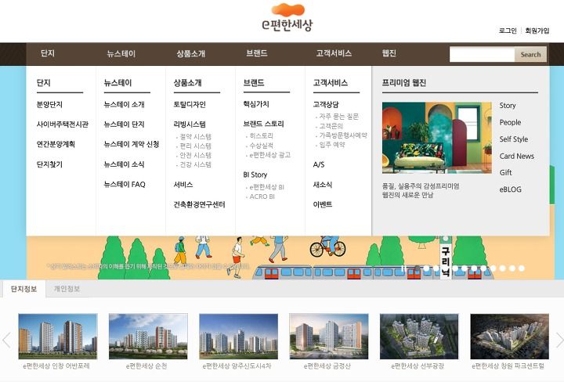Open 상품소개 in the main navigation bar

pyautogui.click(x=190, y=53)
